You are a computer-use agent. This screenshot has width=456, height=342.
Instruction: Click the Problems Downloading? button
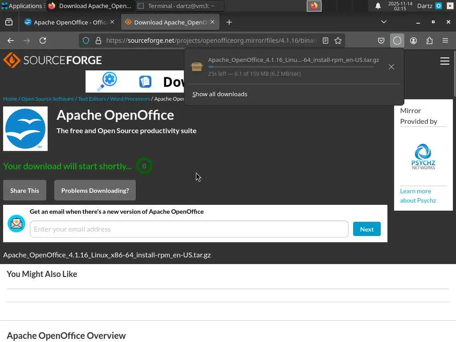pos(95,191)
